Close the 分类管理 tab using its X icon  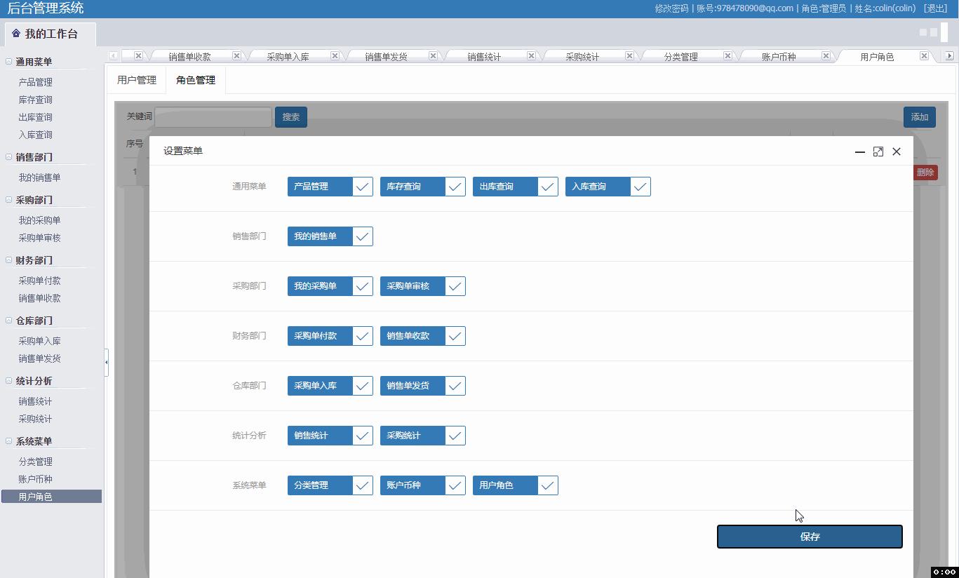pyautogui.click(x=727, y=56)
